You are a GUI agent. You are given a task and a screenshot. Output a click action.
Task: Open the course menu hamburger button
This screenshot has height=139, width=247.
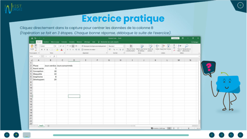point(7,135)
